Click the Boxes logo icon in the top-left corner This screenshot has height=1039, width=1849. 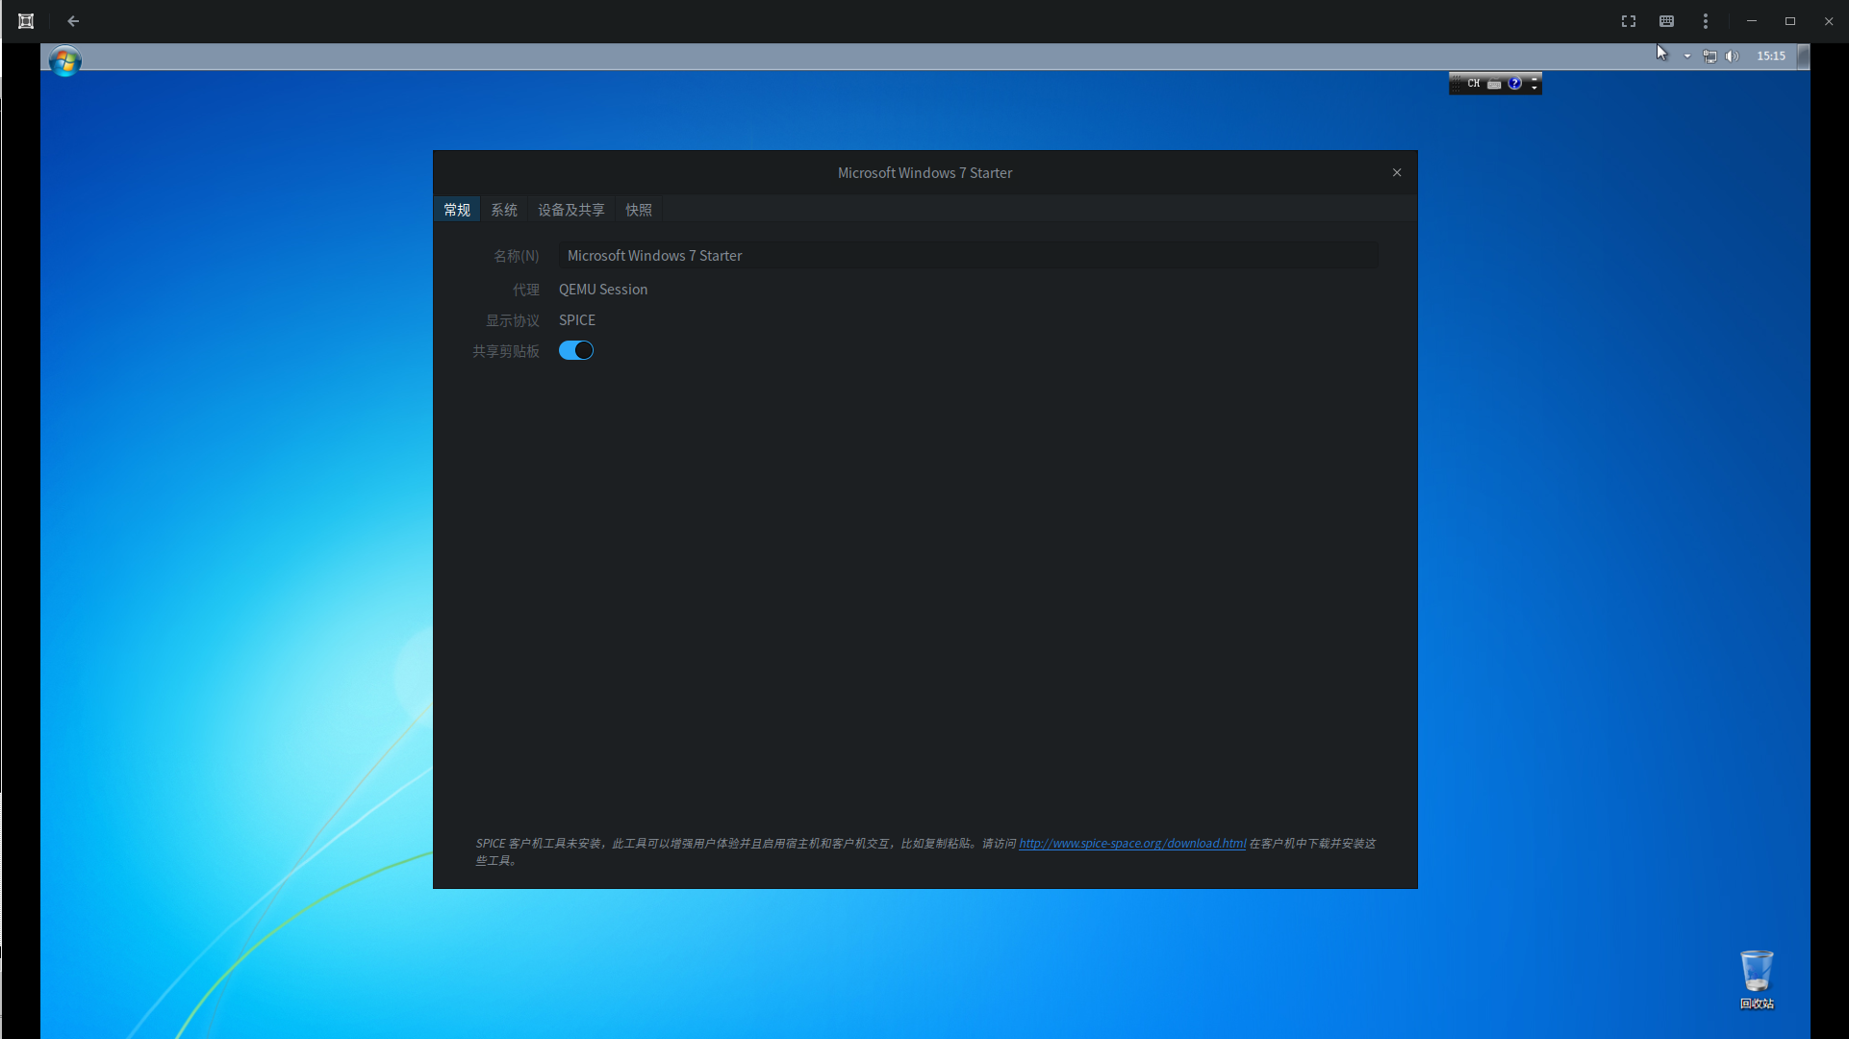(26, 21)
